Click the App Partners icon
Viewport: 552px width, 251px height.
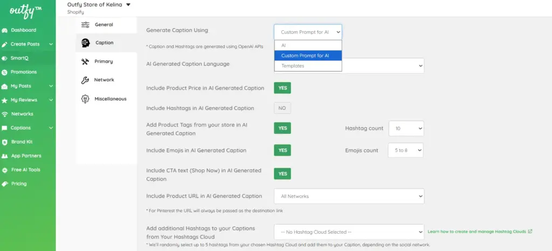5,156
